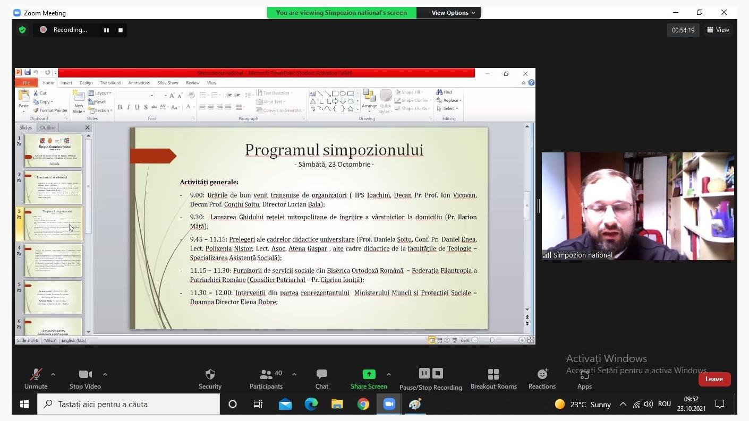The height and width of the screenshot is (421, 749).
Task: Open the Chat panel
Action: pos(321,374)
